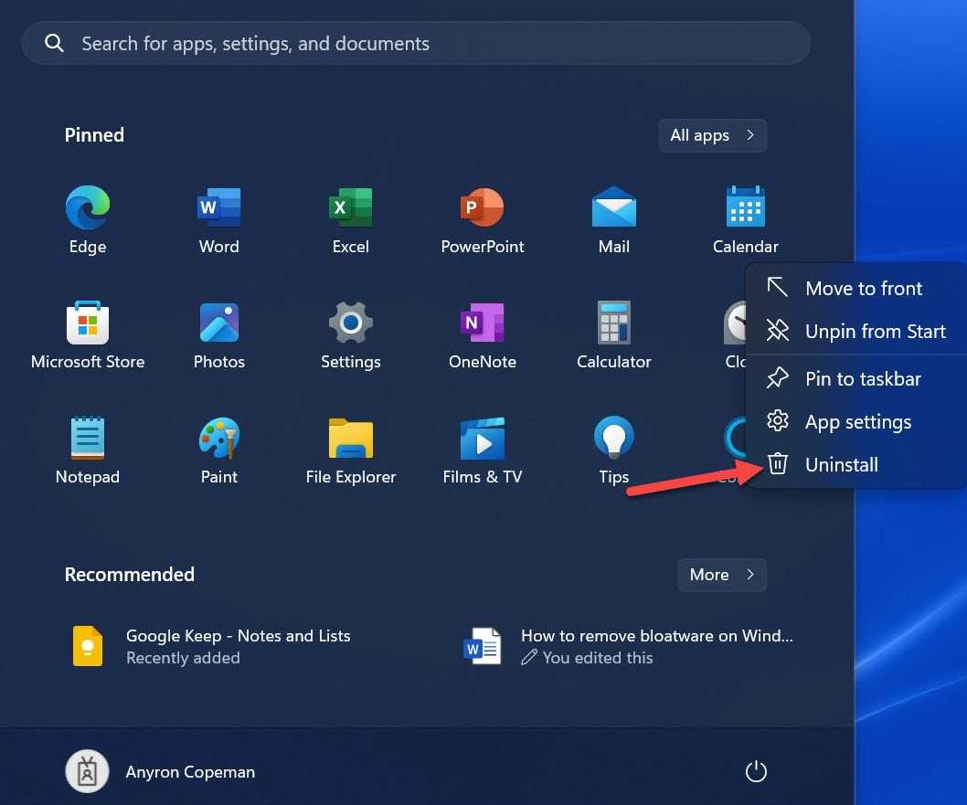Launch the Photos app

[x=219, y=334]
